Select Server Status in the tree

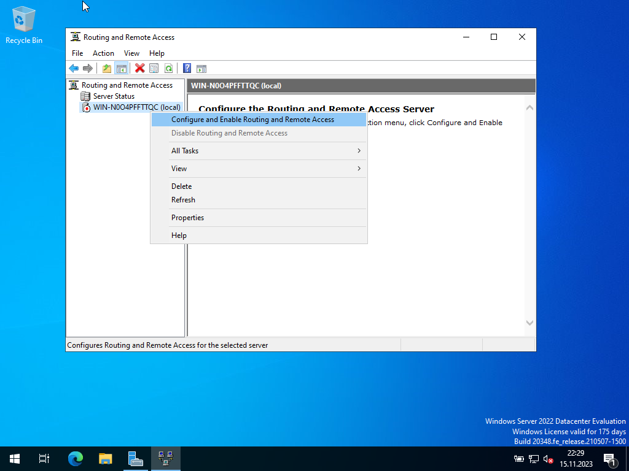coord(114,96)
